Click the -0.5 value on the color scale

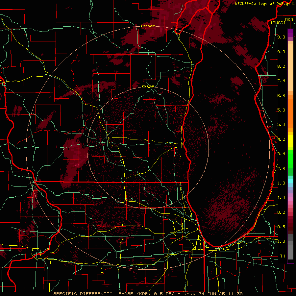coord(280,227)
